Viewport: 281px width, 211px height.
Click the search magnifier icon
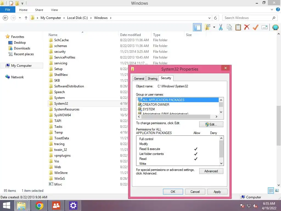pyautogui.click(x=274, y=18)
